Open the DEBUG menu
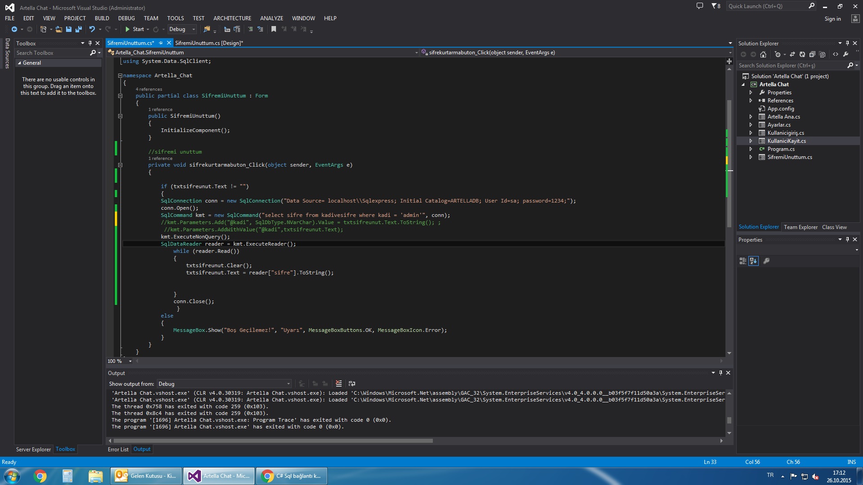The height and width of the screenshot is (485, 863). coord(126,18)
